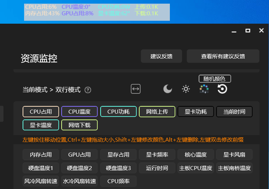Click the random color palette icon

click(x=204, y=89)
